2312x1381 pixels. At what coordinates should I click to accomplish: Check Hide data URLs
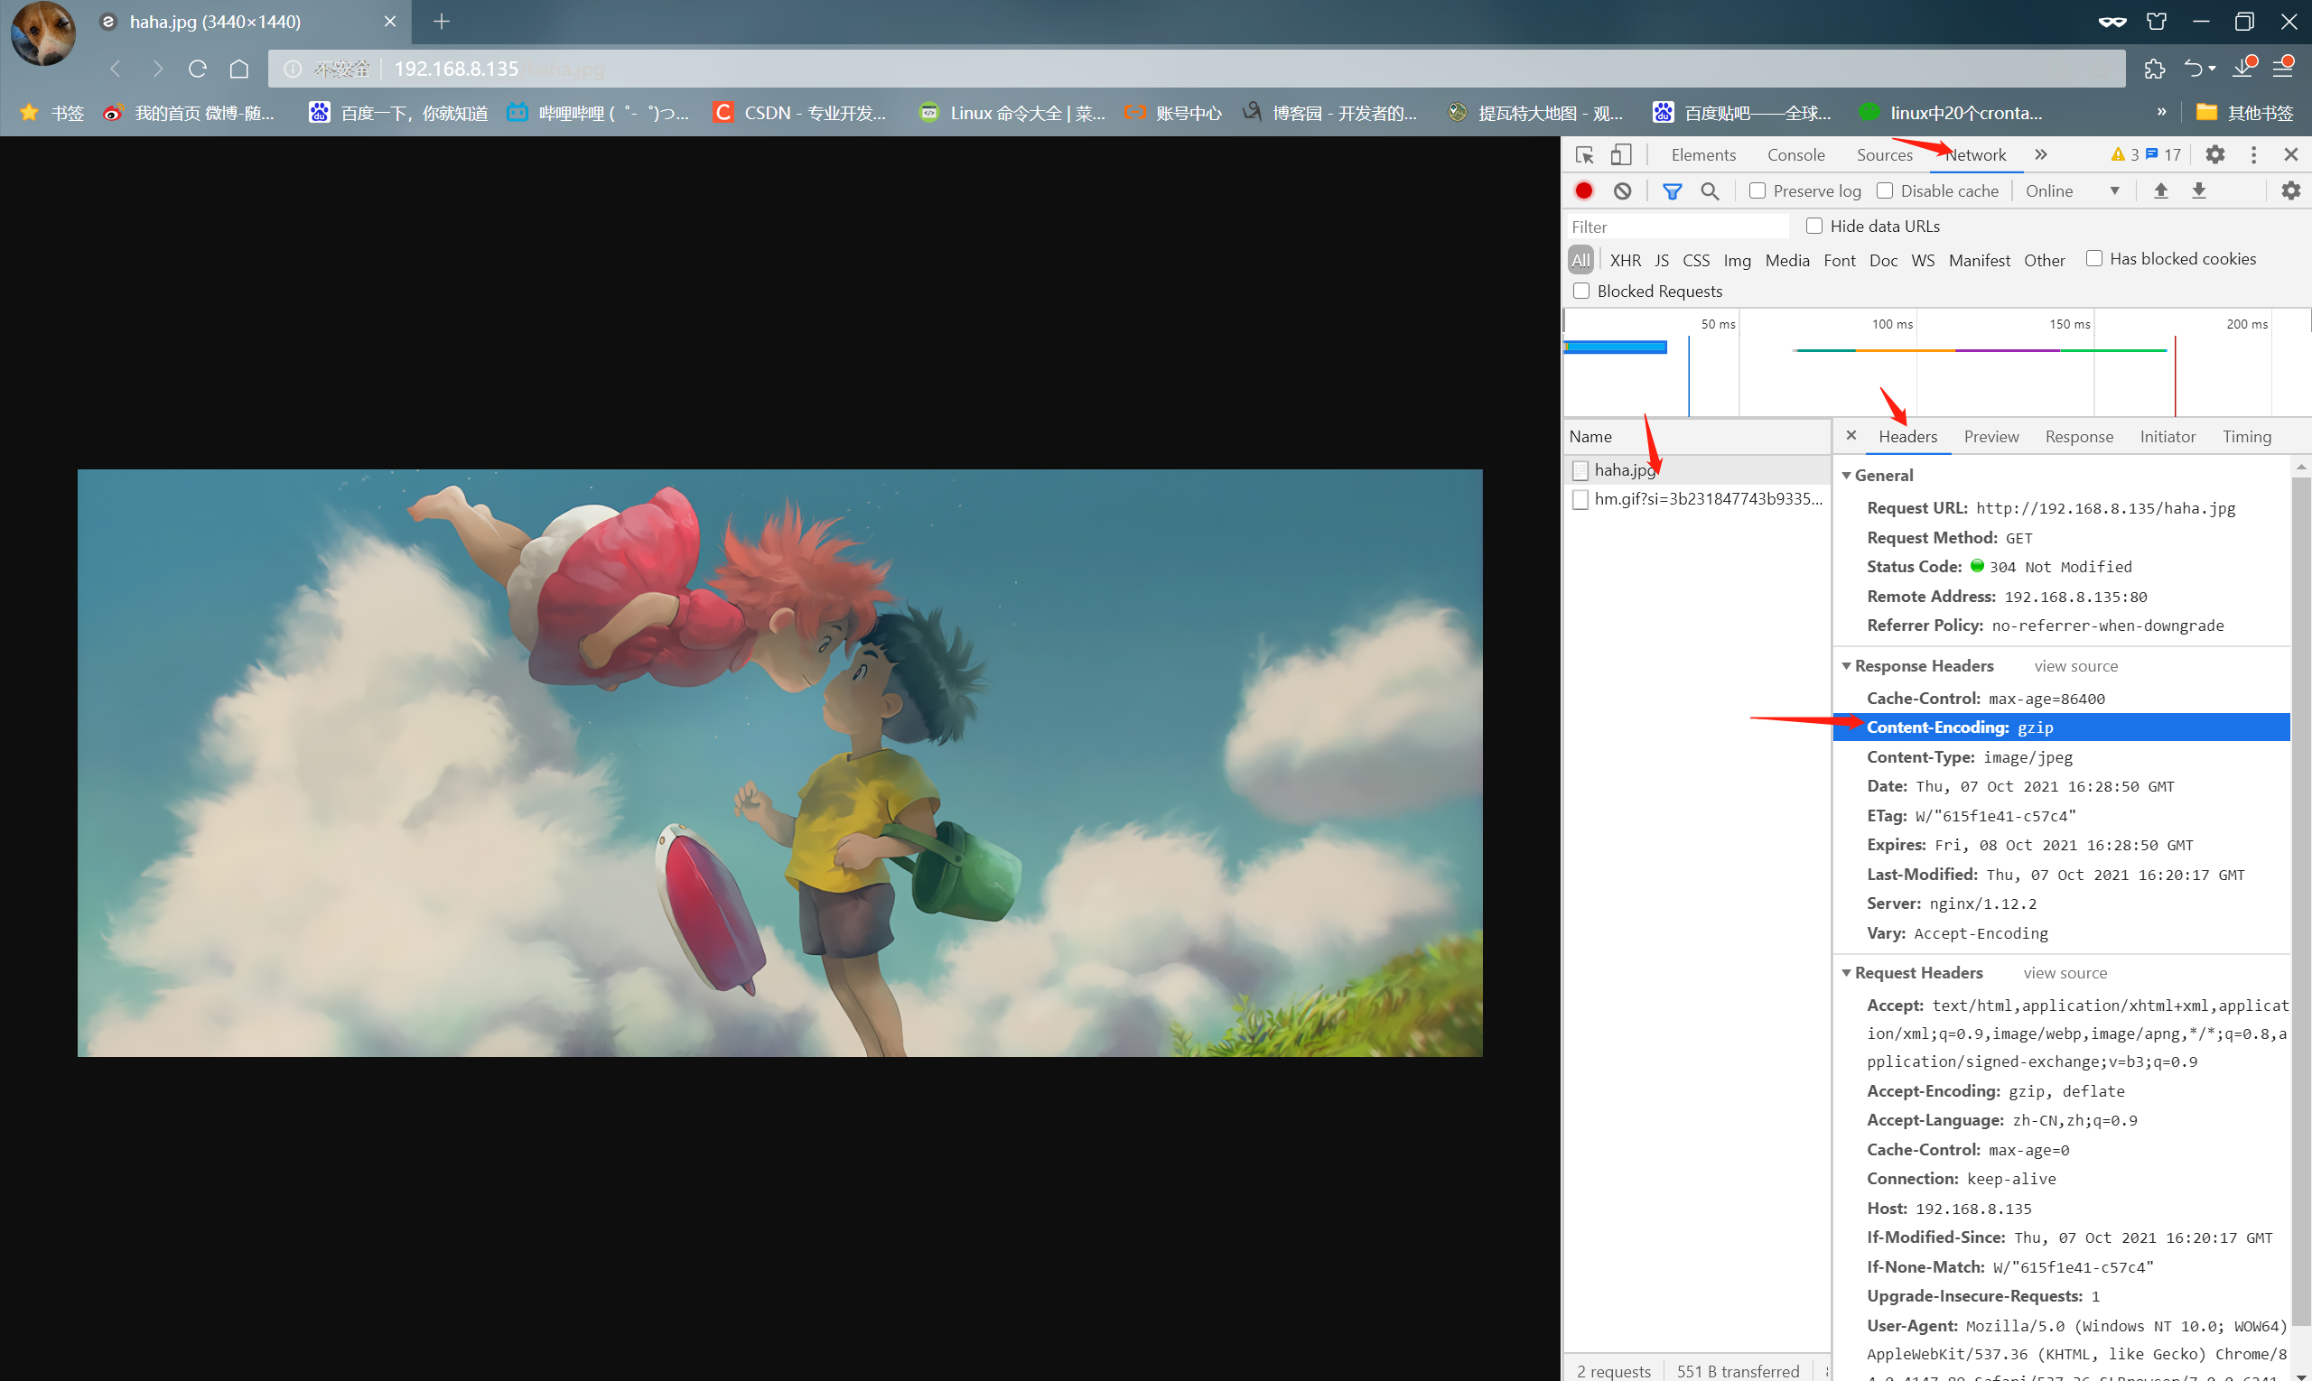coord(1814,227)
